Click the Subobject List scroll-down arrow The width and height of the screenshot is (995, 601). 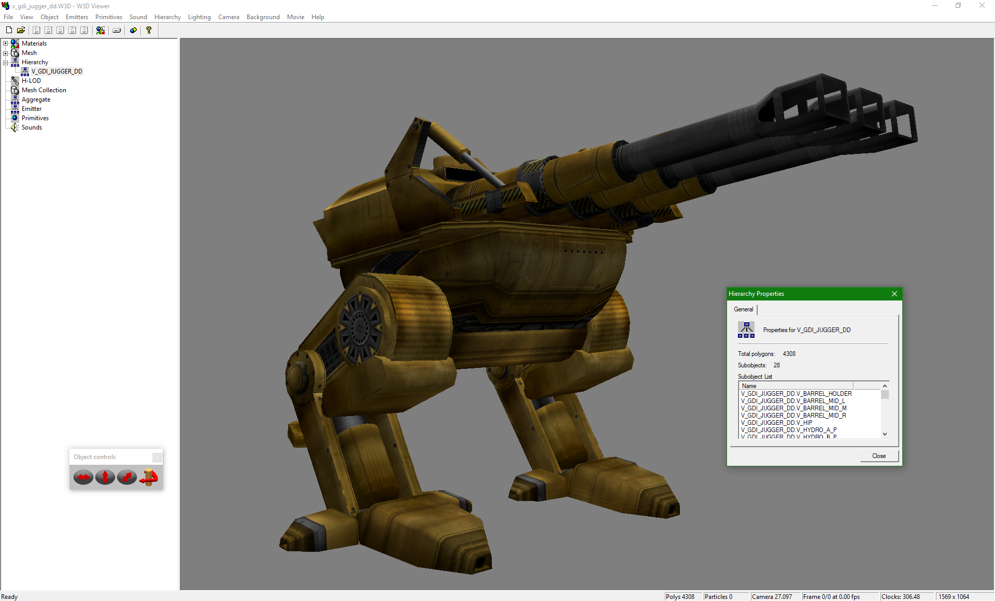tap(885, 434)
